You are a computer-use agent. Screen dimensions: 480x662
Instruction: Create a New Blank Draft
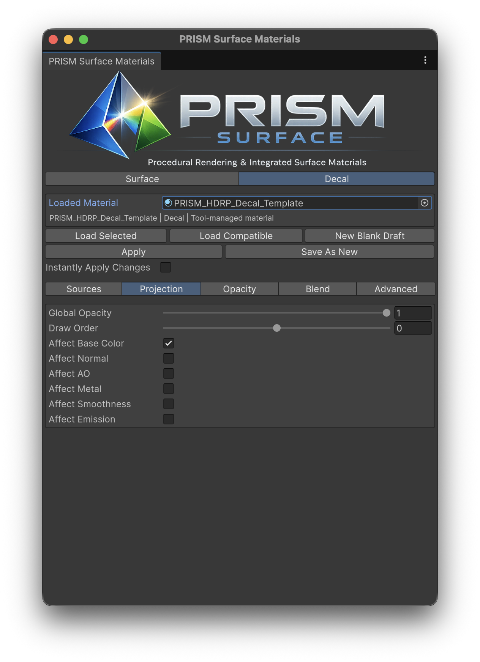(369, 236)
